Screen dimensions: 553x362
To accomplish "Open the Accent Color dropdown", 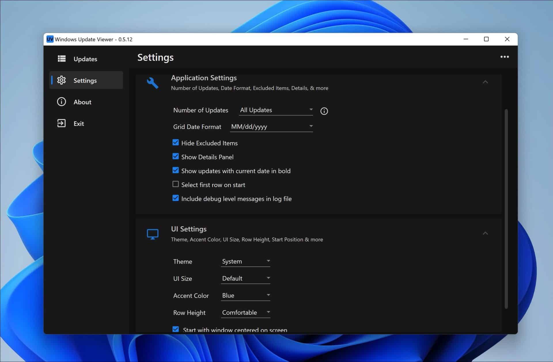I will (245, 296).
